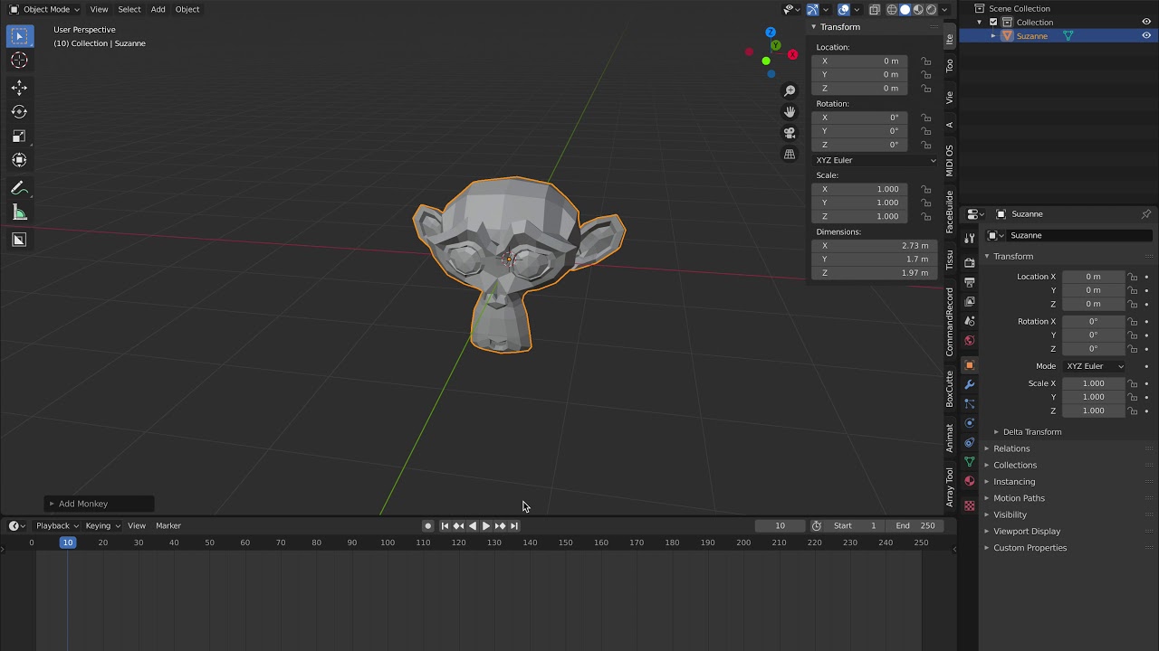Open the overlays options dropdown arrow

pyautogui.click(x=857, y=9)
